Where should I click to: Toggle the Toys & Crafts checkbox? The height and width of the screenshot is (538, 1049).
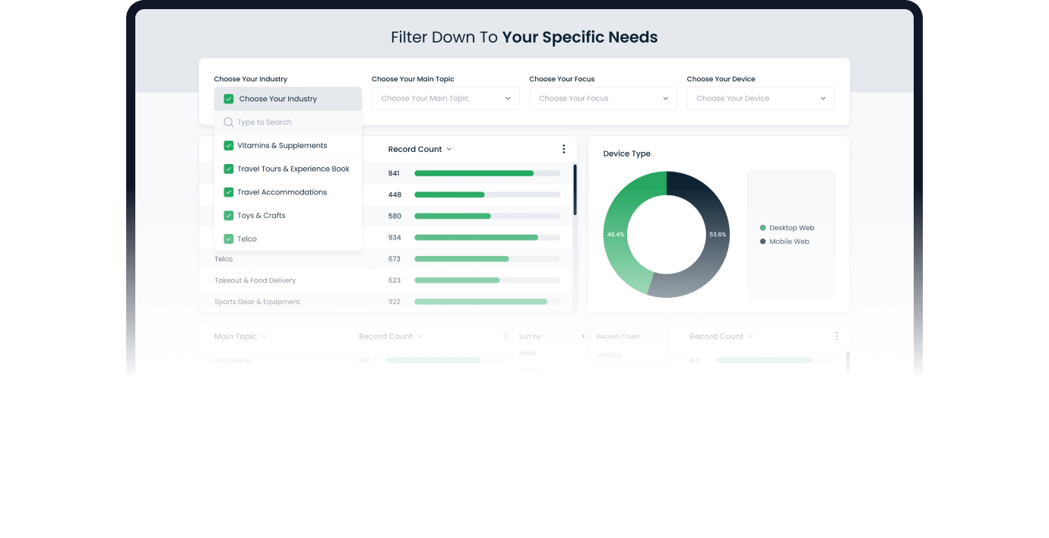coord(228,215)
